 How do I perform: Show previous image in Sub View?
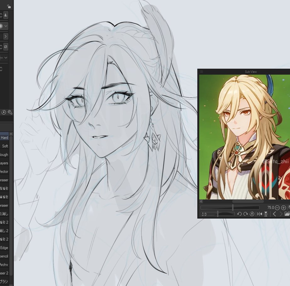click(275, 214)
